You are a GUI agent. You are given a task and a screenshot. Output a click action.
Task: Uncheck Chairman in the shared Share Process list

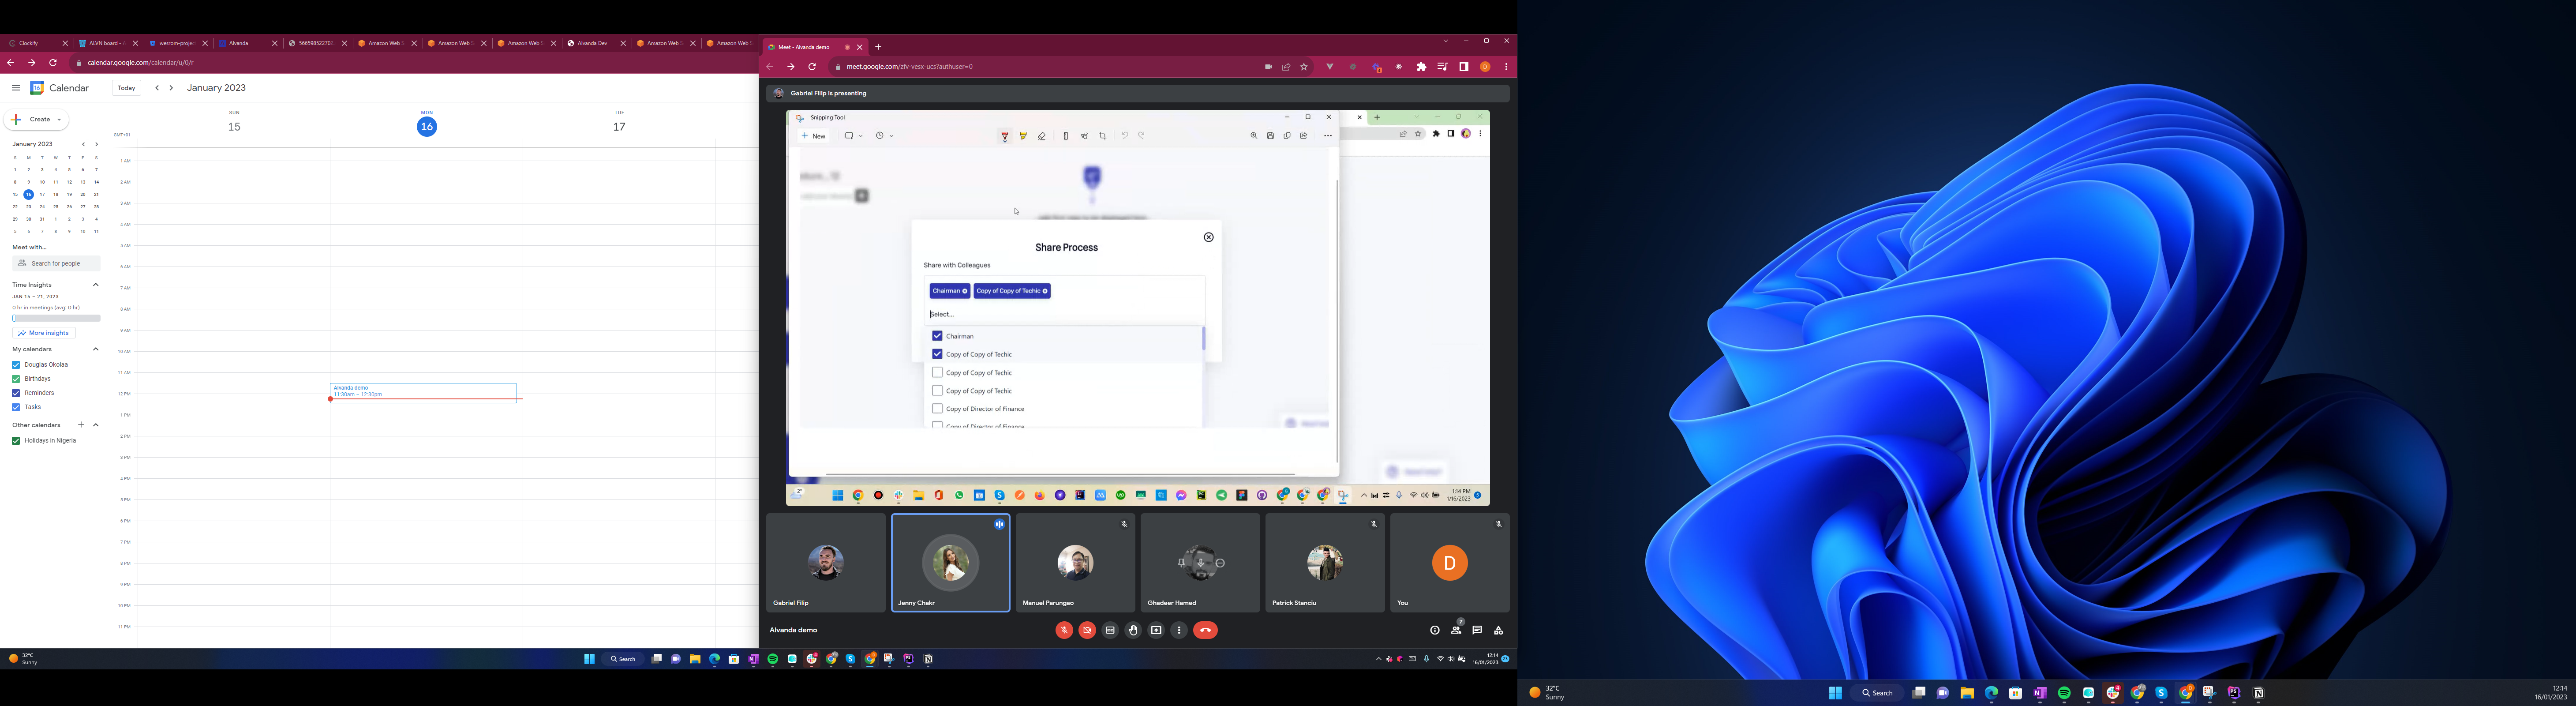point(937,336)
